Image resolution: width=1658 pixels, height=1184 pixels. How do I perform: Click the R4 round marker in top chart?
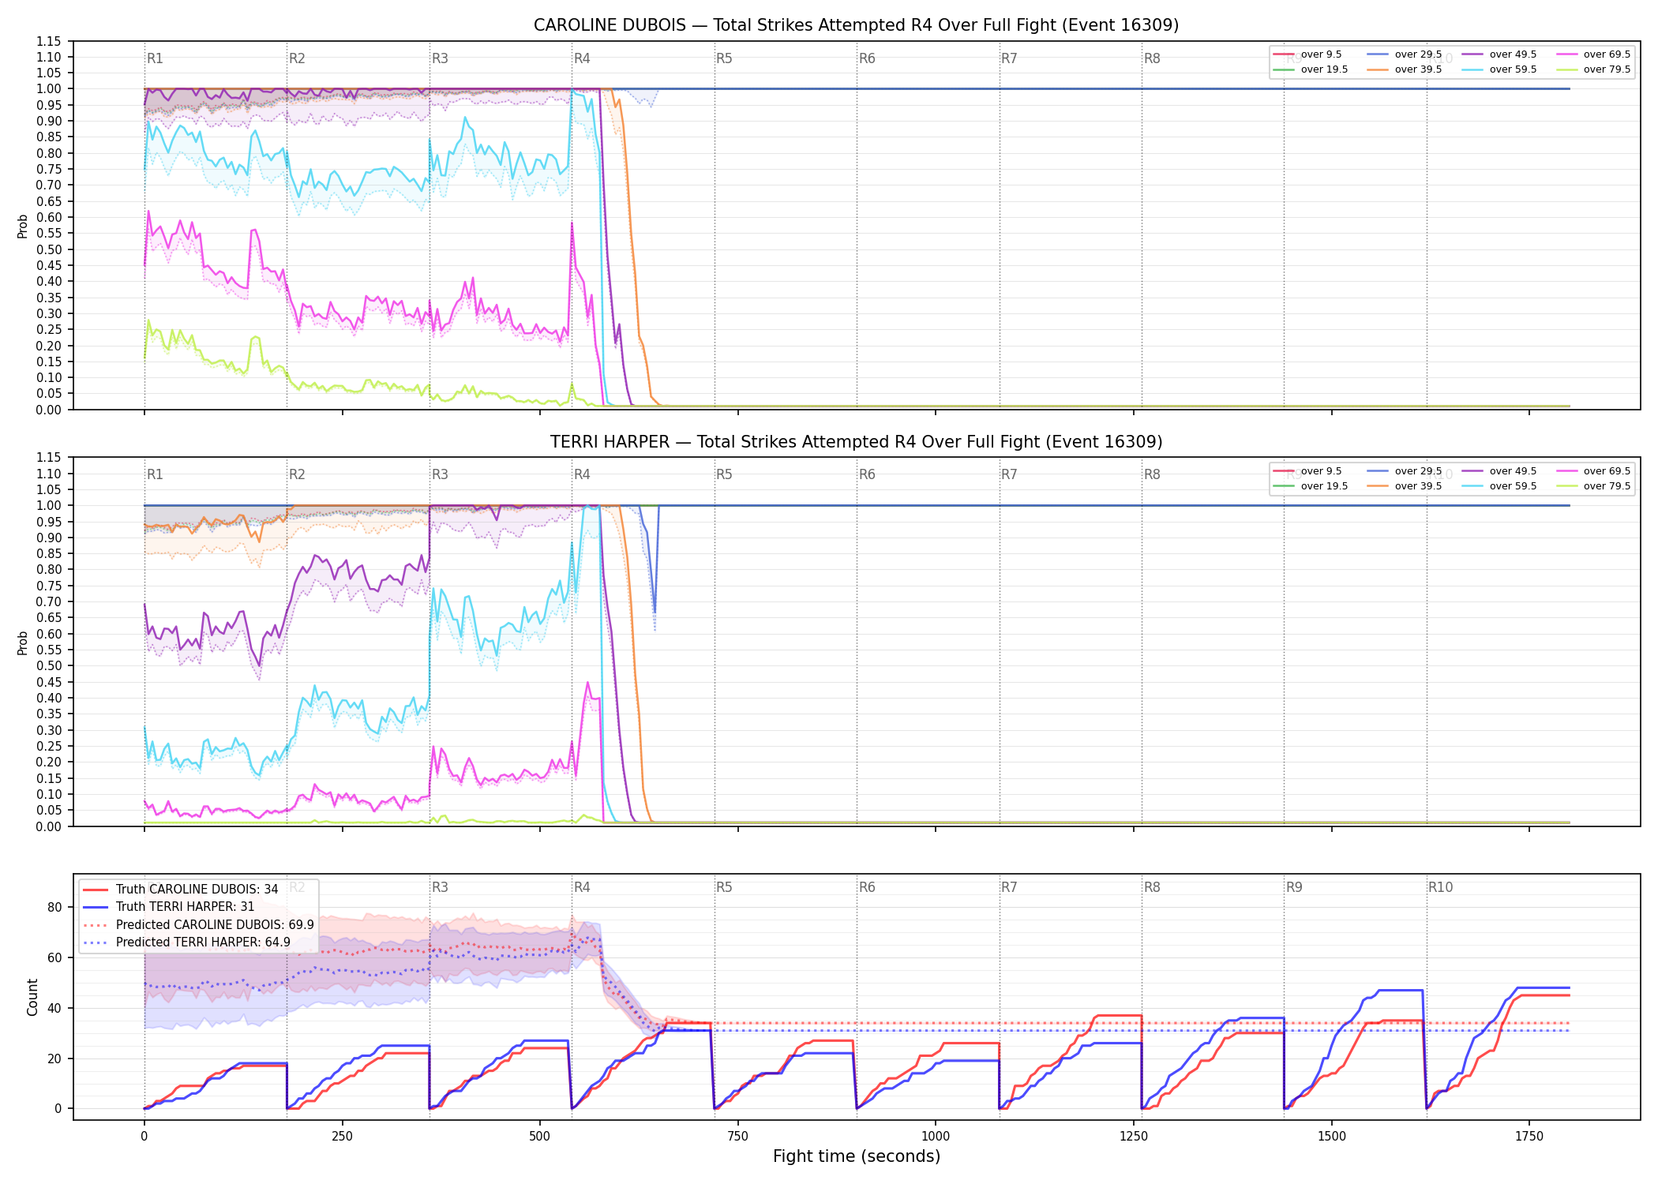point(582,58)
